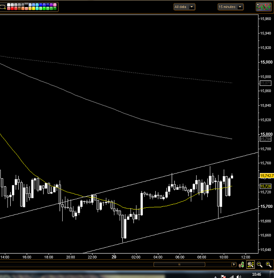The image size is (274, 278).
Task: Click the boxed 15,871 price label
Action: tap(266, 83)
